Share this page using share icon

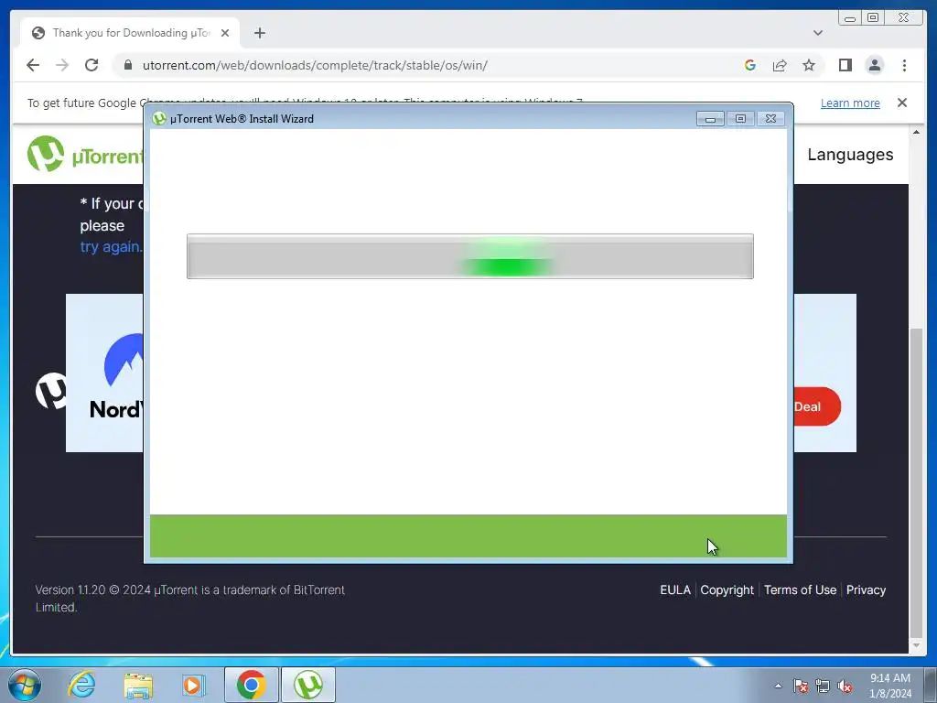[780, 65]
